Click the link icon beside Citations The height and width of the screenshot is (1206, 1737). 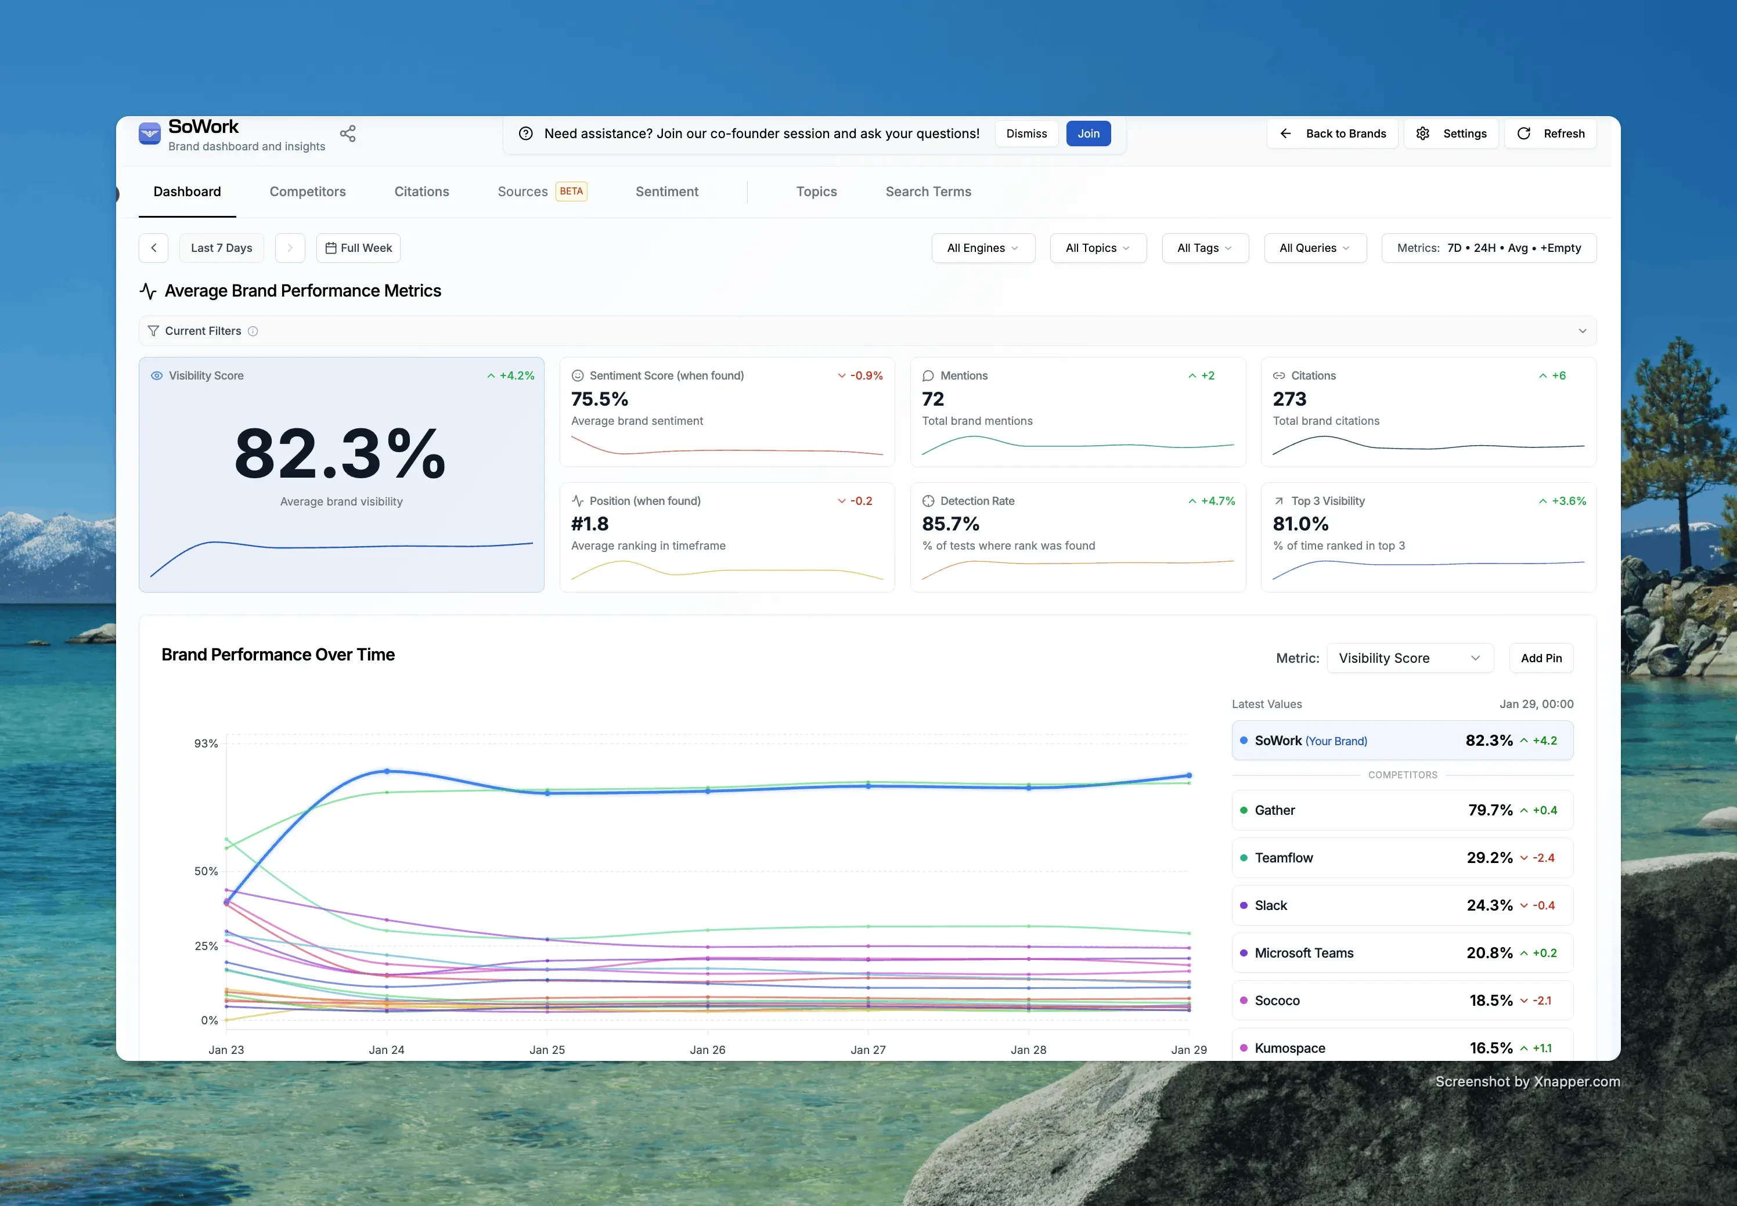coord(1278,375)
